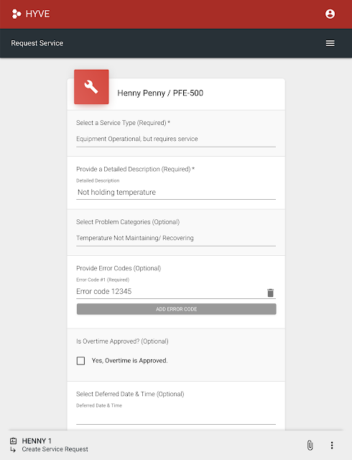Click the Create Service Request breadcrumb
The image size is (352, 460).
55,449
